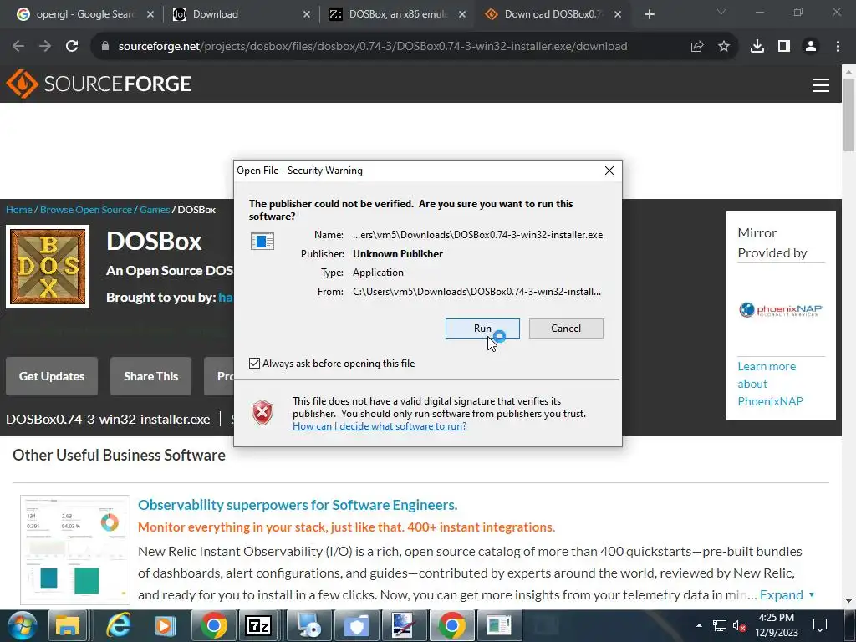Click the Run button in security warning
This screenshot has height=642, width=856.
(x=482, y=329)
